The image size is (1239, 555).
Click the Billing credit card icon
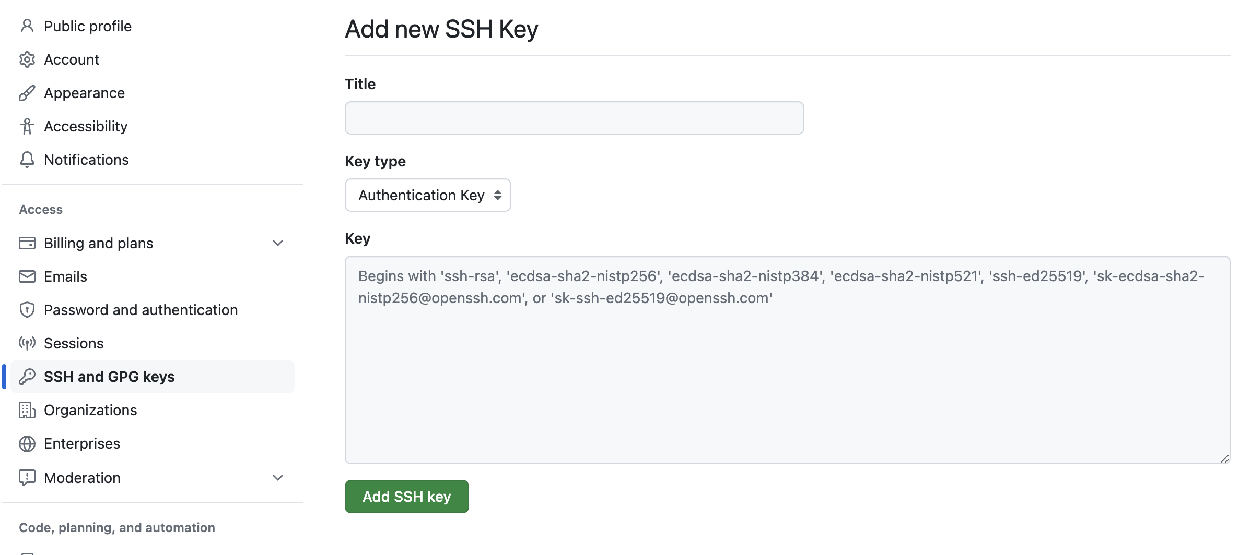[27, 243]
